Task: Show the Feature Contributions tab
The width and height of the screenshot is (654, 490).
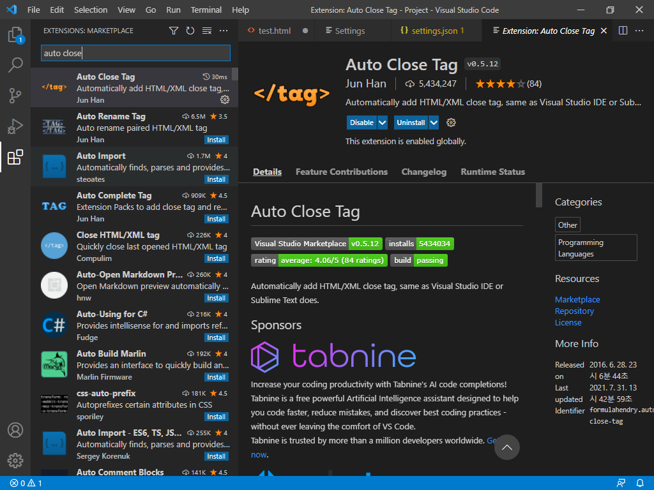Action: pos(342,172)
